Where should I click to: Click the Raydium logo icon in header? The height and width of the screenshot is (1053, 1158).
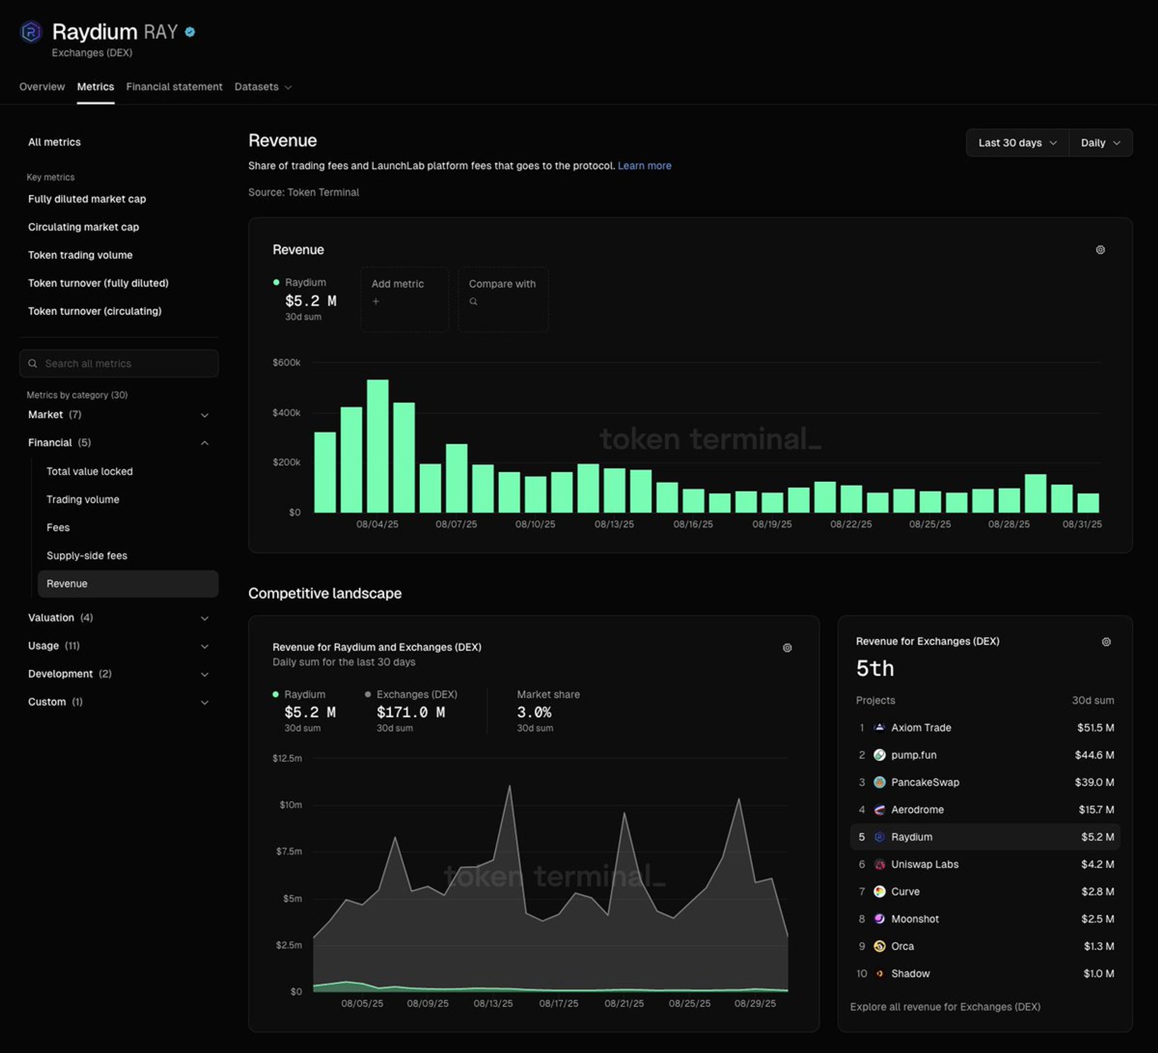31,32
